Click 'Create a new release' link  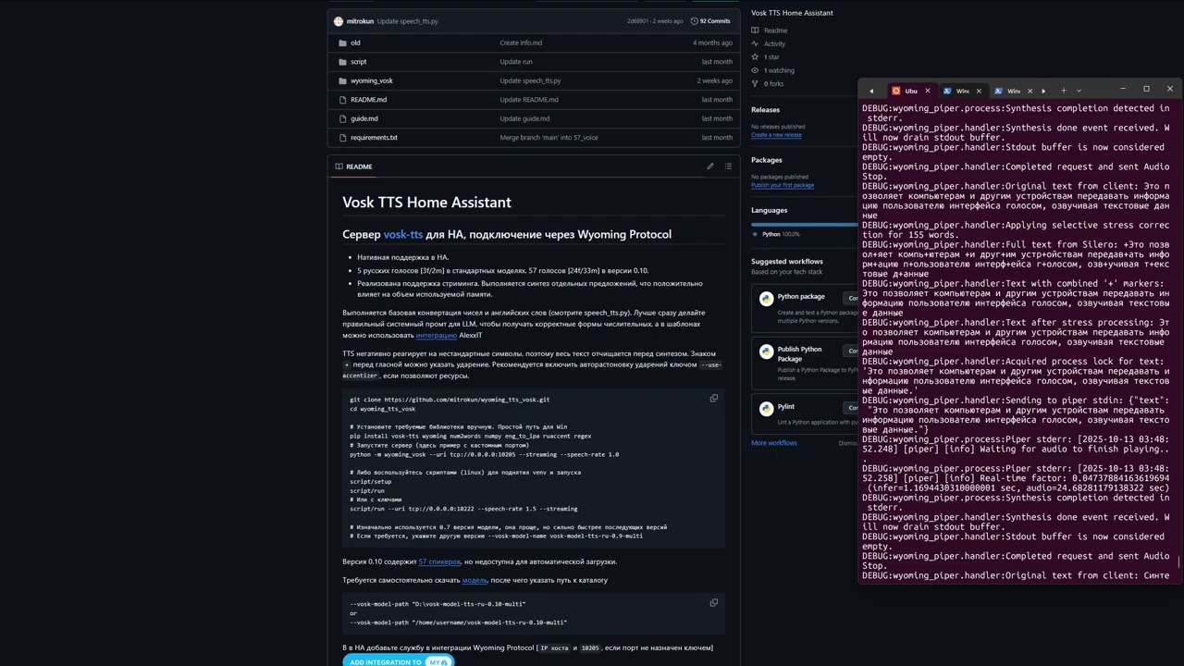776,135
